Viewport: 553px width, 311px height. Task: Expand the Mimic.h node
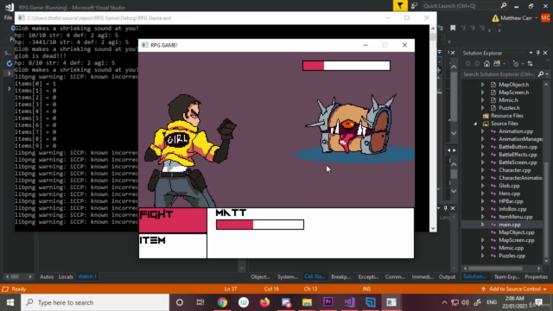point(482,100)
